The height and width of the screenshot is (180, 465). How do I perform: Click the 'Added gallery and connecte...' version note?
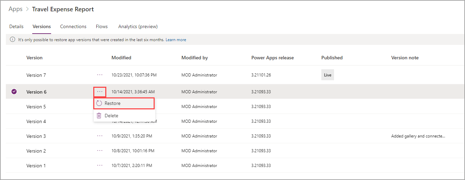click(x=418, y=136)
